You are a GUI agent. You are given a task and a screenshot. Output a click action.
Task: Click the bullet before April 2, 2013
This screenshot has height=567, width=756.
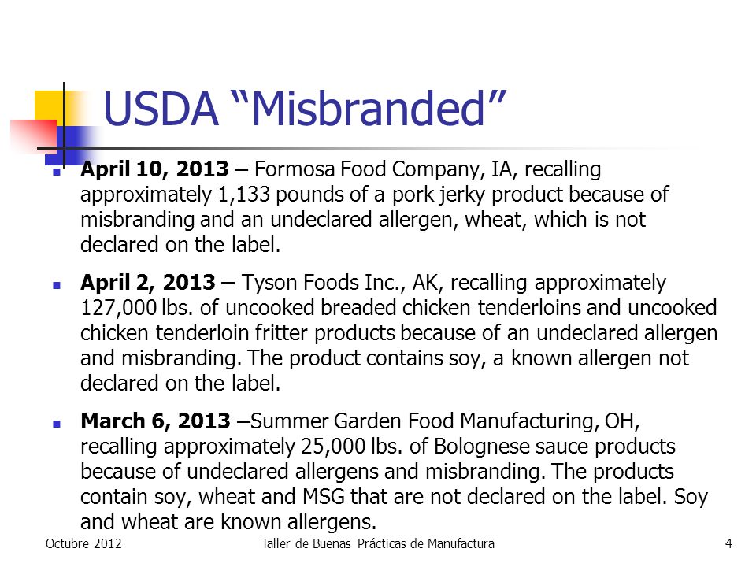(x=57, y=285)
